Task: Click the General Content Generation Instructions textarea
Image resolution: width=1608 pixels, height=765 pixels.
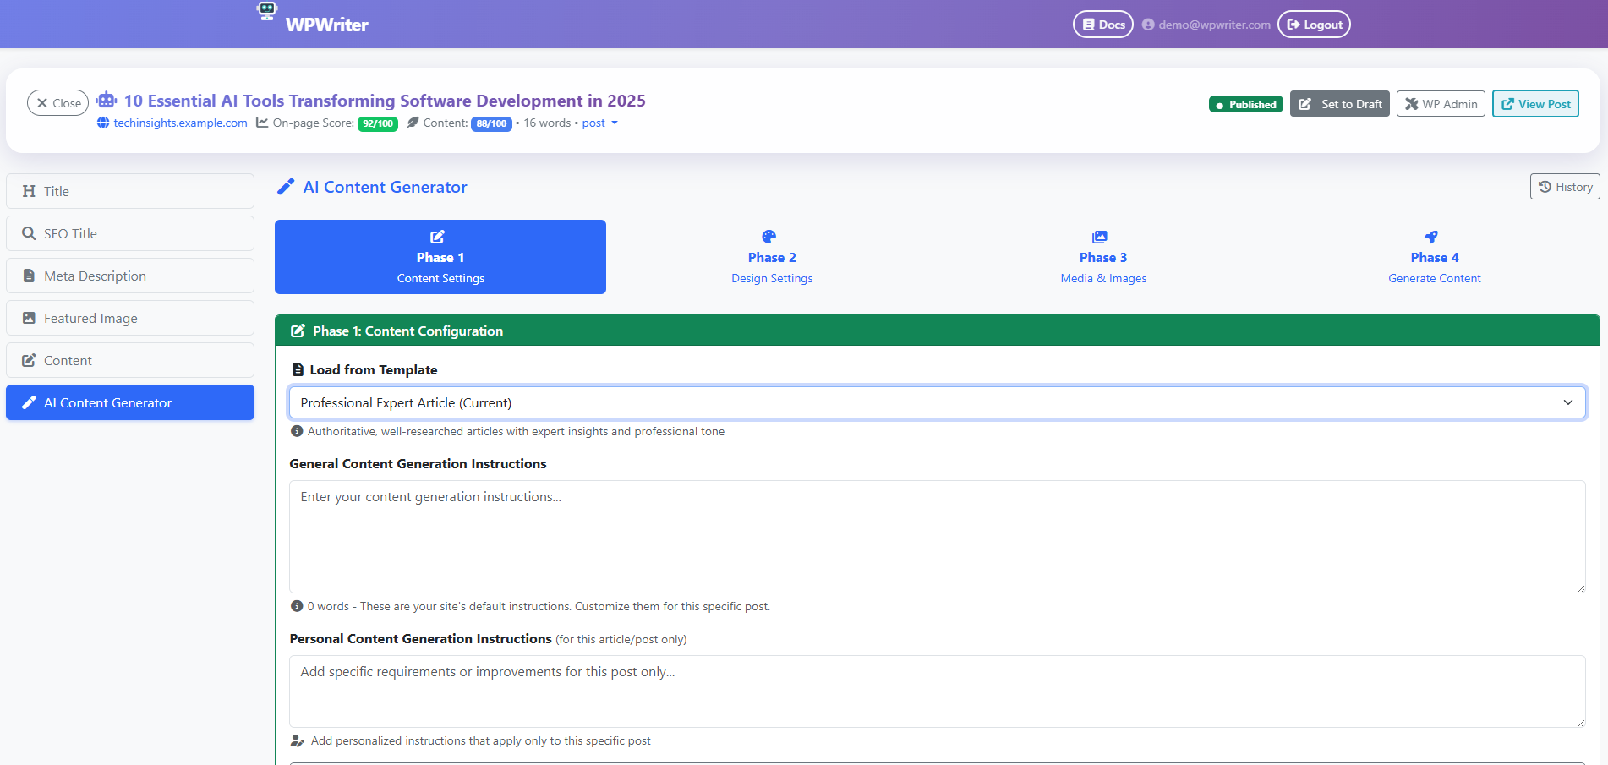Action: [x=938, y=537]
